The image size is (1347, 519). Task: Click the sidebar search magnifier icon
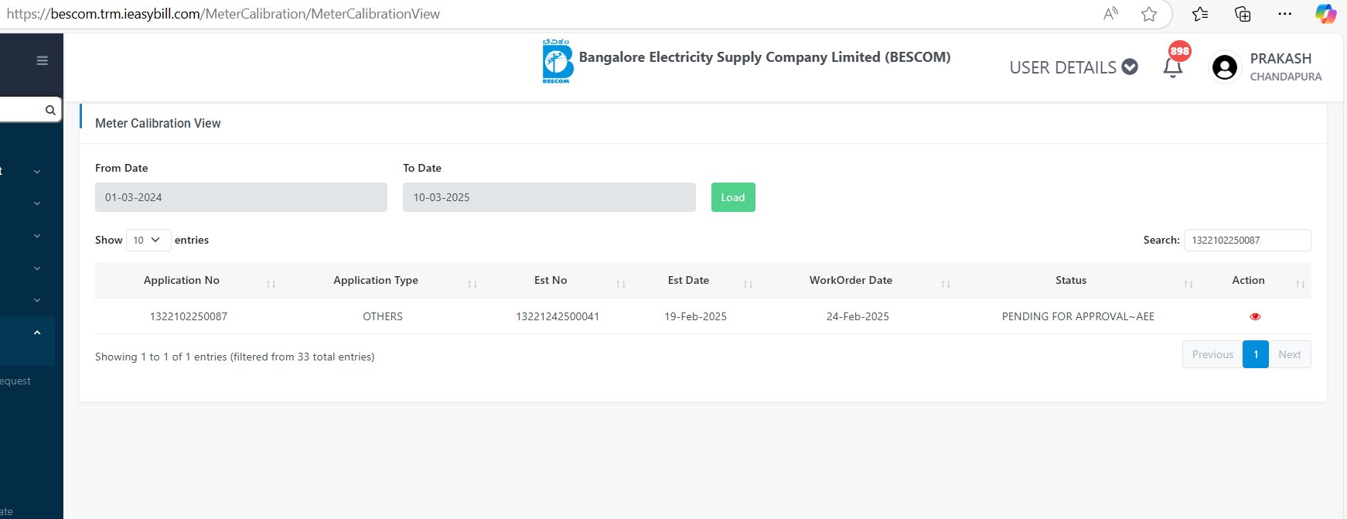pos(50,110)
